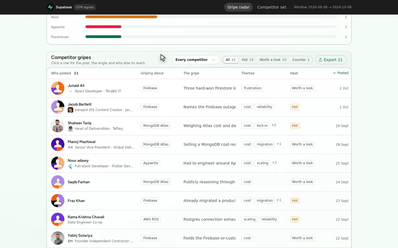Click the Hot badge in Jacob Bartlett's row
Screen dimensions: 398x248
(295, 107)
